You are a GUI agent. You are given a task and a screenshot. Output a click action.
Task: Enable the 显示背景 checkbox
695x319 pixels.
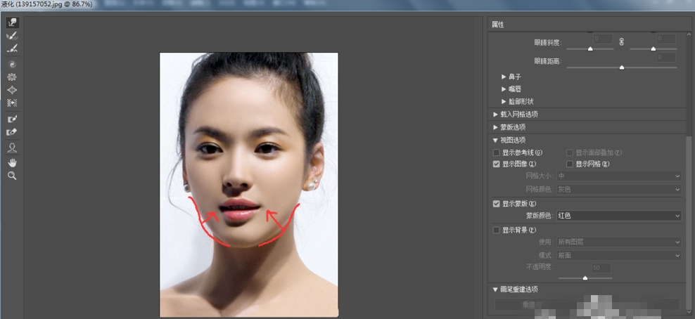coord(497,230)
